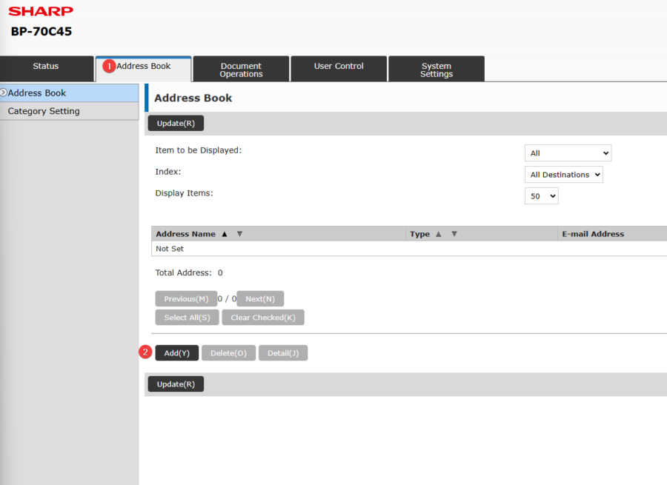Image resolution: width=667 pixels, height=485 pixels.
Task: Open the Item to be Displayed dropdown
Action: [x=567, y=153]
